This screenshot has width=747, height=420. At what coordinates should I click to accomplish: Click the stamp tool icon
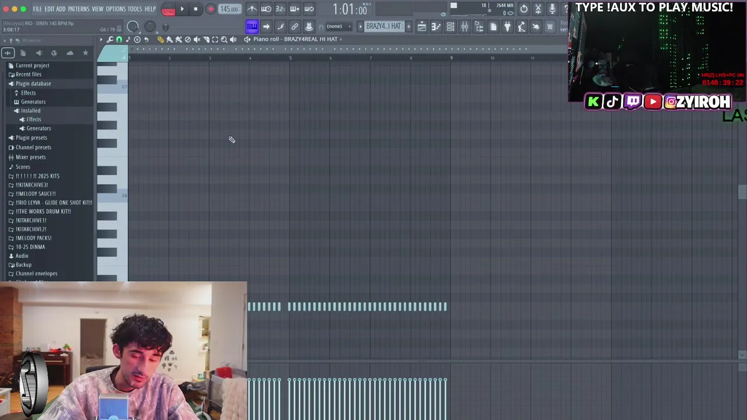(309, 26)
